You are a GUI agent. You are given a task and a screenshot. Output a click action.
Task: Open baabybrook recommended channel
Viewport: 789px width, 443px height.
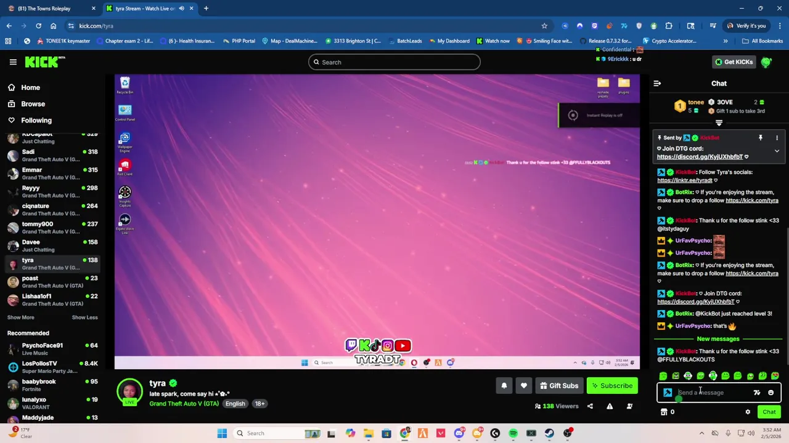[53, 385]
